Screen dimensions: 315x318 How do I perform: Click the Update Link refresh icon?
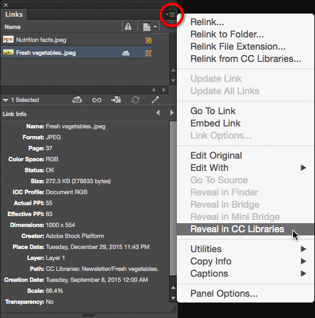(136, 100)
